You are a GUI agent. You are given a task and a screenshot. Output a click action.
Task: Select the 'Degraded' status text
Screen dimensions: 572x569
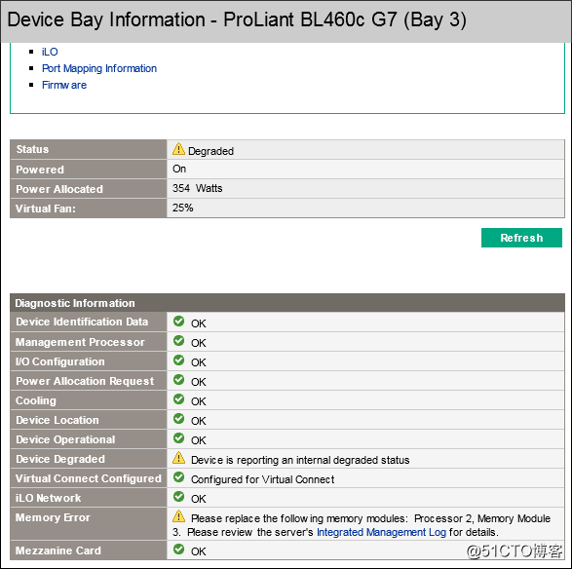210,151
